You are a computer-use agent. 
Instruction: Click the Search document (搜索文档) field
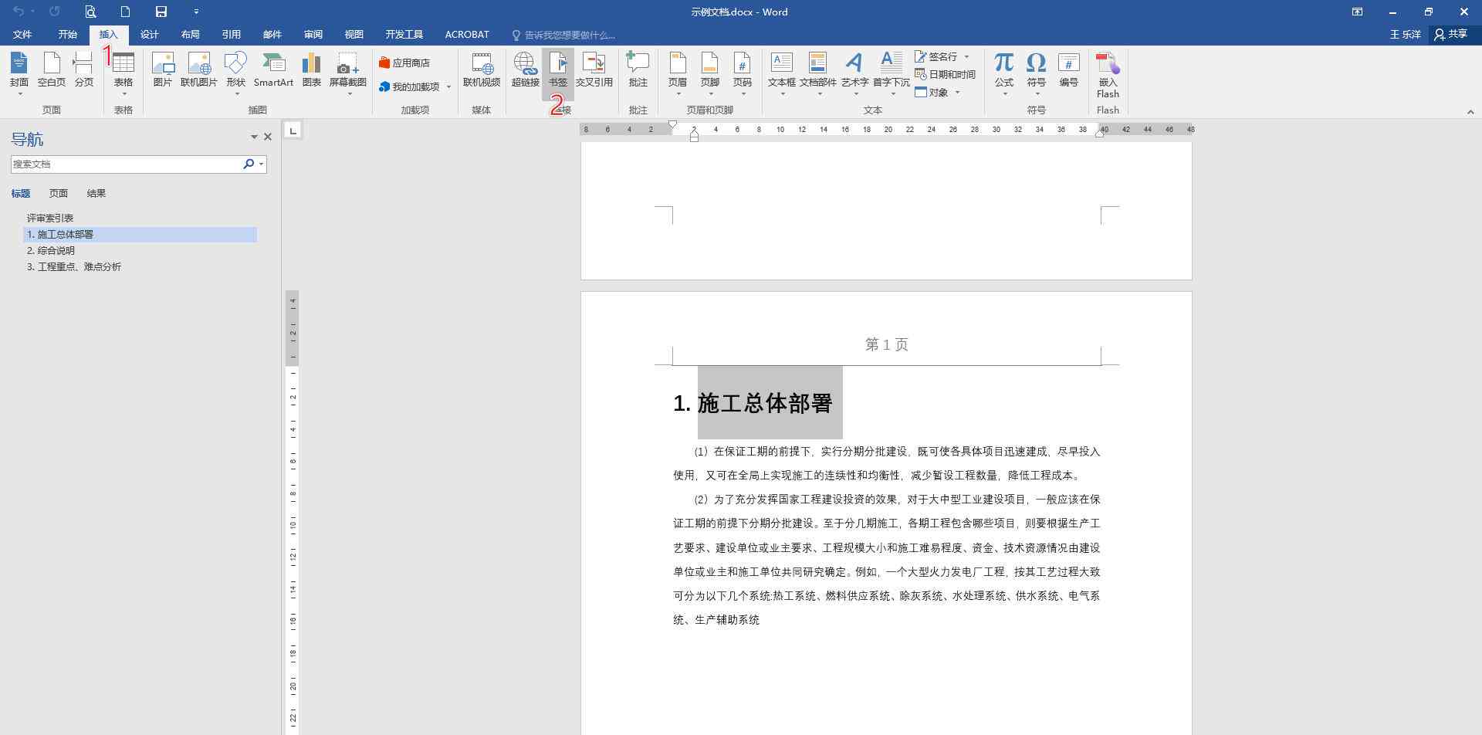pos(125,164)
